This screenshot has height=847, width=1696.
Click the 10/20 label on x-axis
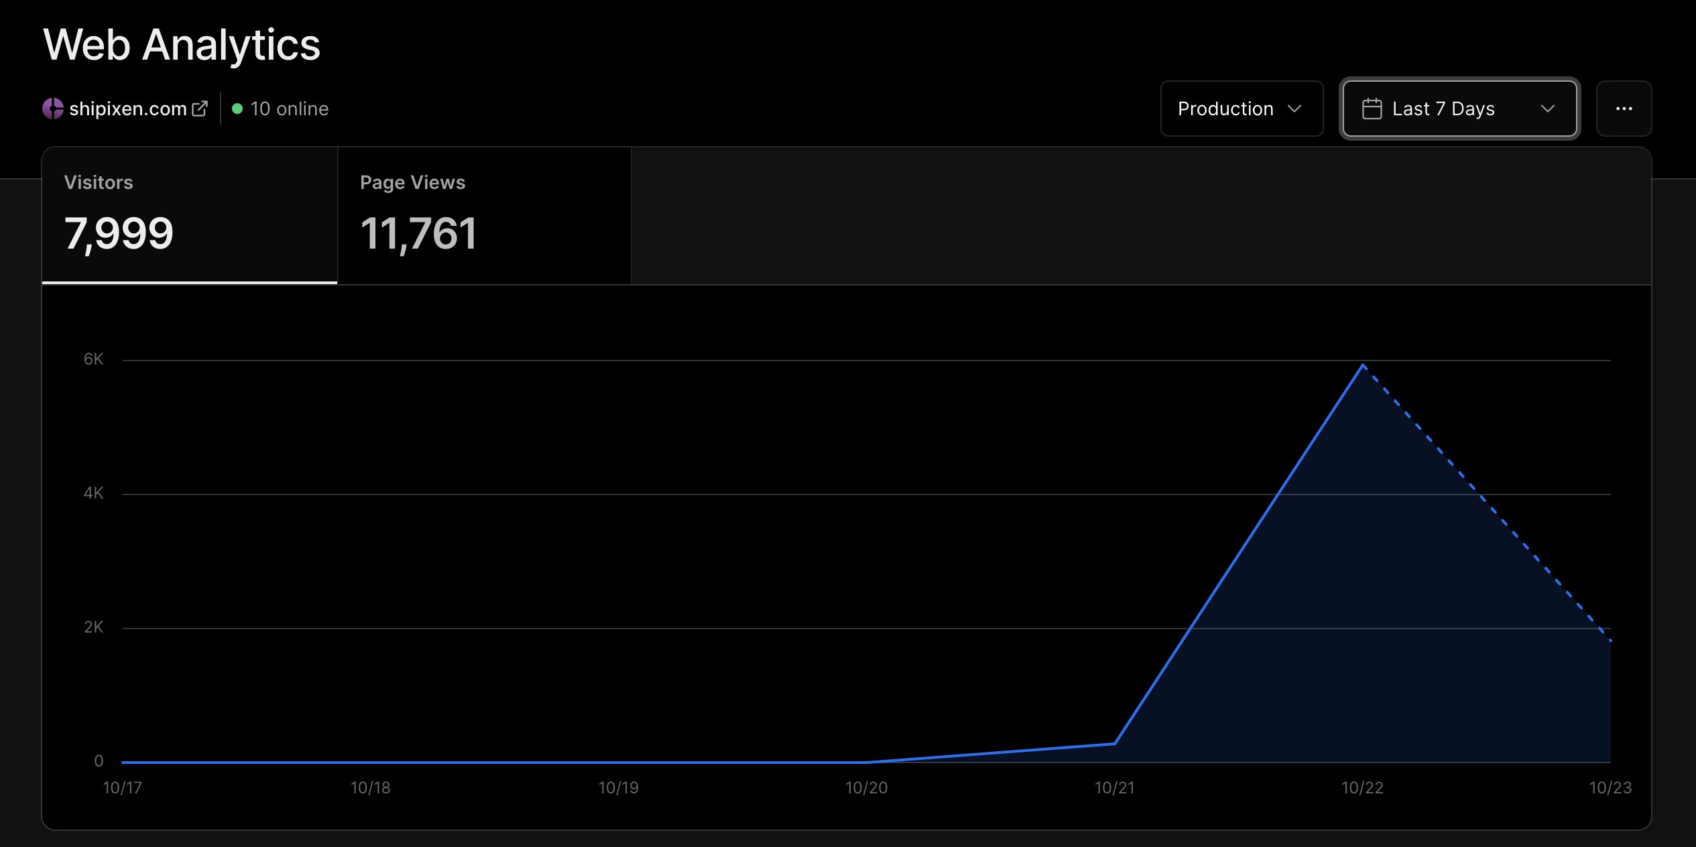866,787
